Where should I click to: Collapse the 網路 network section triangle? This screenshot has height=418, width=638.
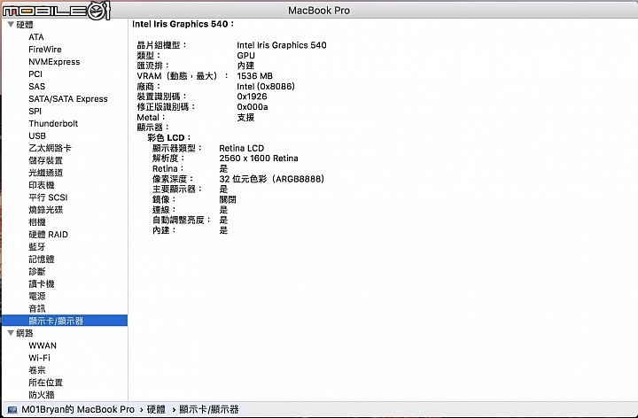tap(11, 333)
